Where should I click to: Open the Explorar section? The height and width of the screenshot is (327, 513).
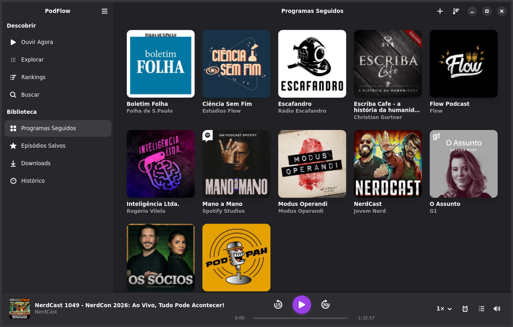58,60
